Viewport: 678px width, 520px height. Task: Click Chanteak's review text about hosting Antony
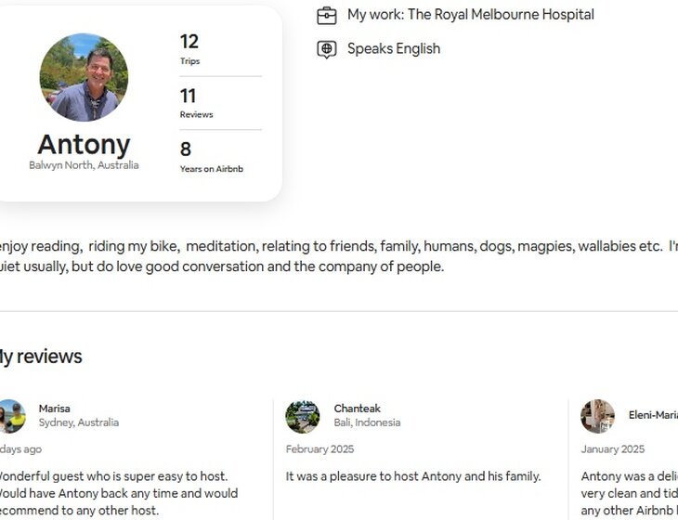click(413, 476)
